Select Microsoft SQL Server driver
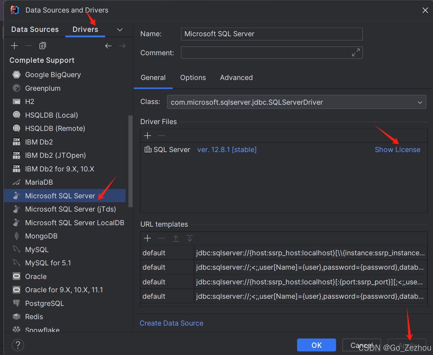The width and height of the screenshot is (433, 355). tap(65, 196)
